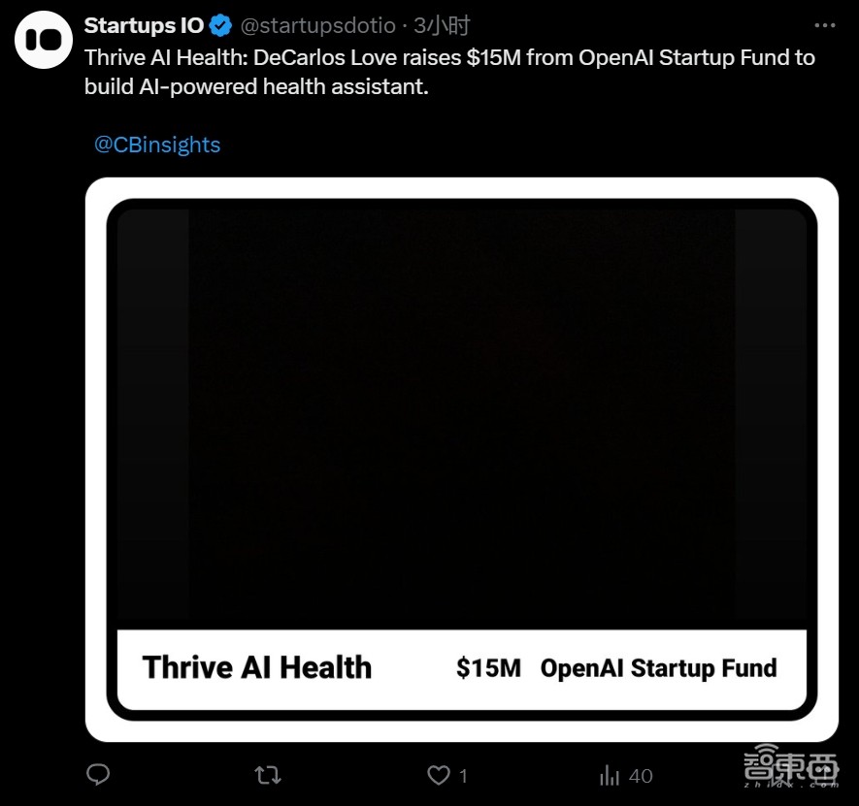Open the Startups IO profile avatar
859x806 pixels.
point(43,39)
